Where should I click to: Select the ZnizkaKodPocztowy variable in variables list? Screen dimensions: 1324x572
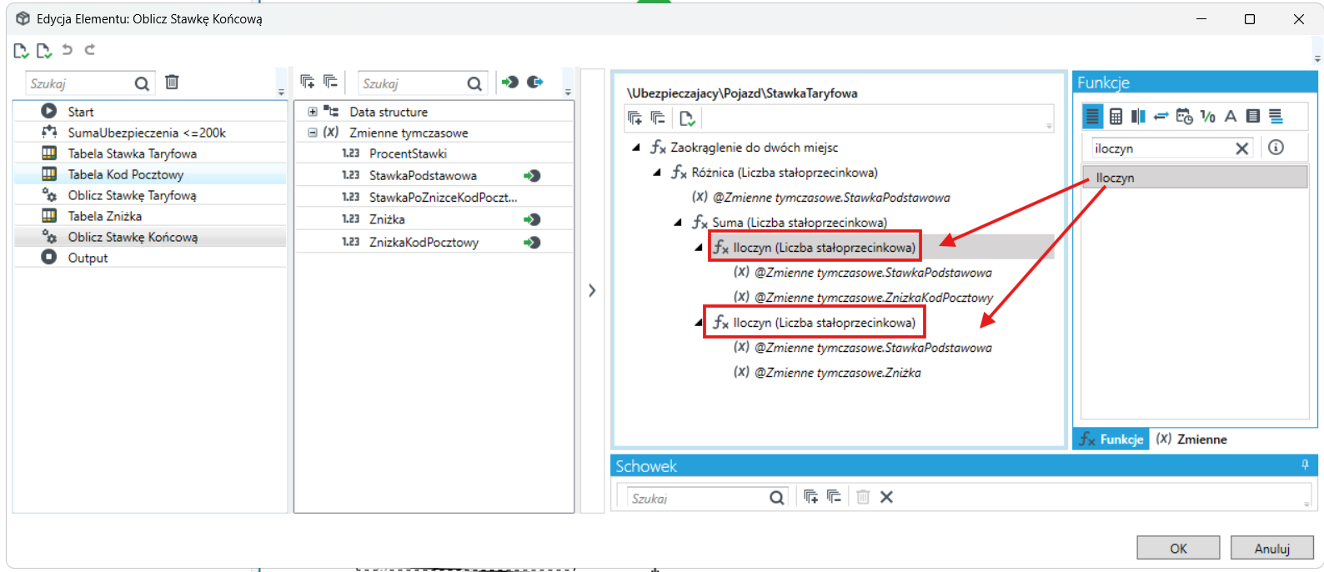pos(434,242)
